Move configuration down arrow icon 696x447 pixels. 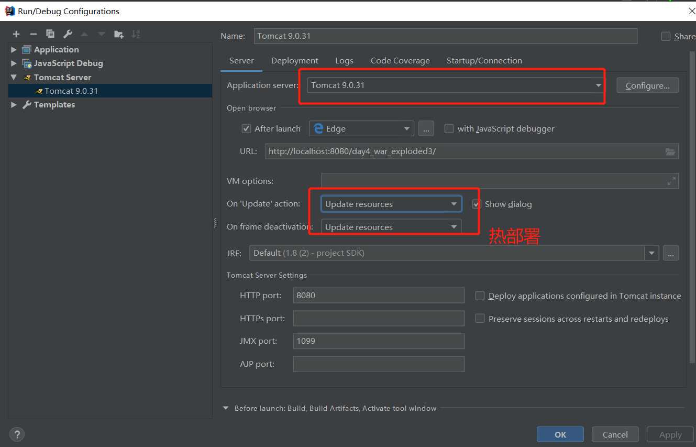[101, 34]
